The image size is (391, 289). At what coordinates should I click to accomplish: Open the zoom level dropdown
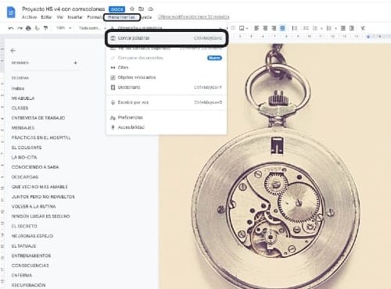coord(64,28)
